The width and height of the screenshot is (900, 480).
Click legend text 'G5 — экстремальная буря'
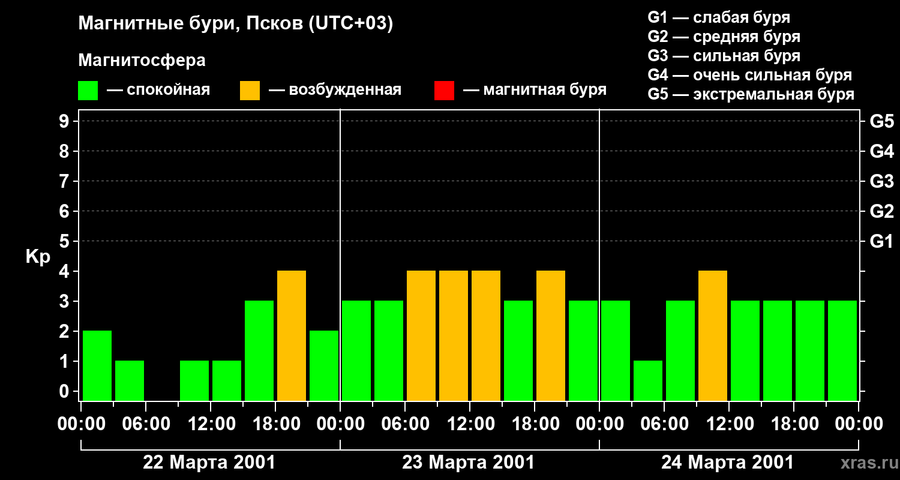pos(751,94)
